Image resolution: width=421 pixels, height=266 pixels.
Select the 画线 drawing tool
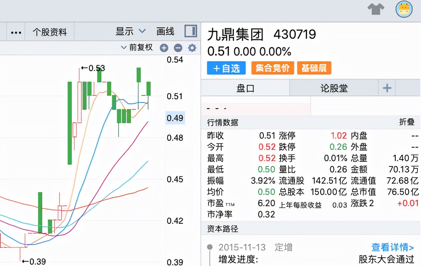click(x=165, y=31)
